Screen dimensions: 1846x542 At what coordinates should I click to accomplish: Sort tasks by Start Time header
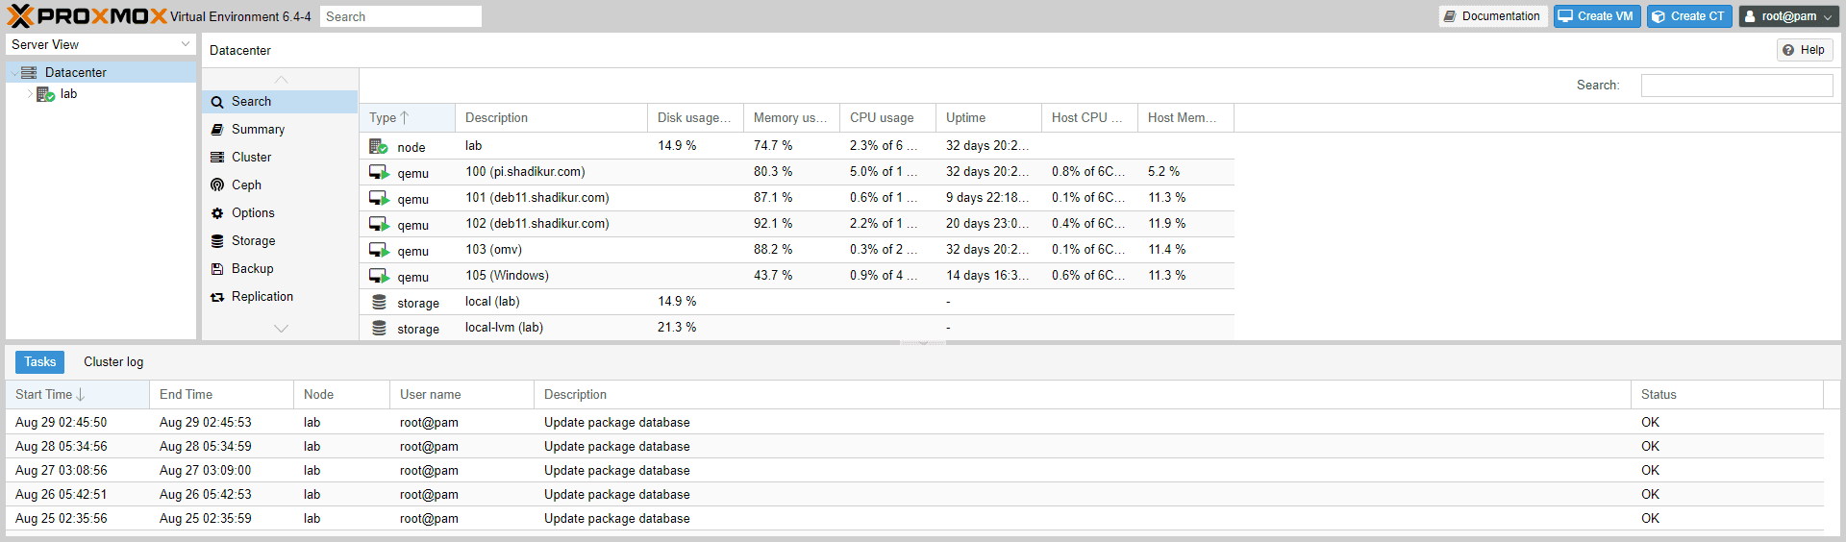(77, 394)
